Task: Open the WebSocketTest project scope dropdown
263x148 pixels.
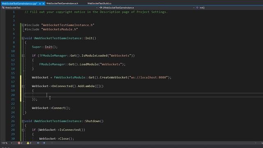Action: (97, 8)
